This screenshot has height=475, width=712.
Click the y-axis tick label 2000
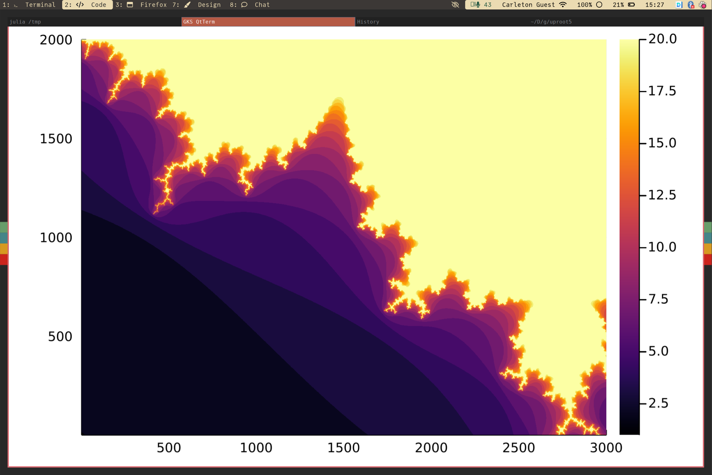56,40
